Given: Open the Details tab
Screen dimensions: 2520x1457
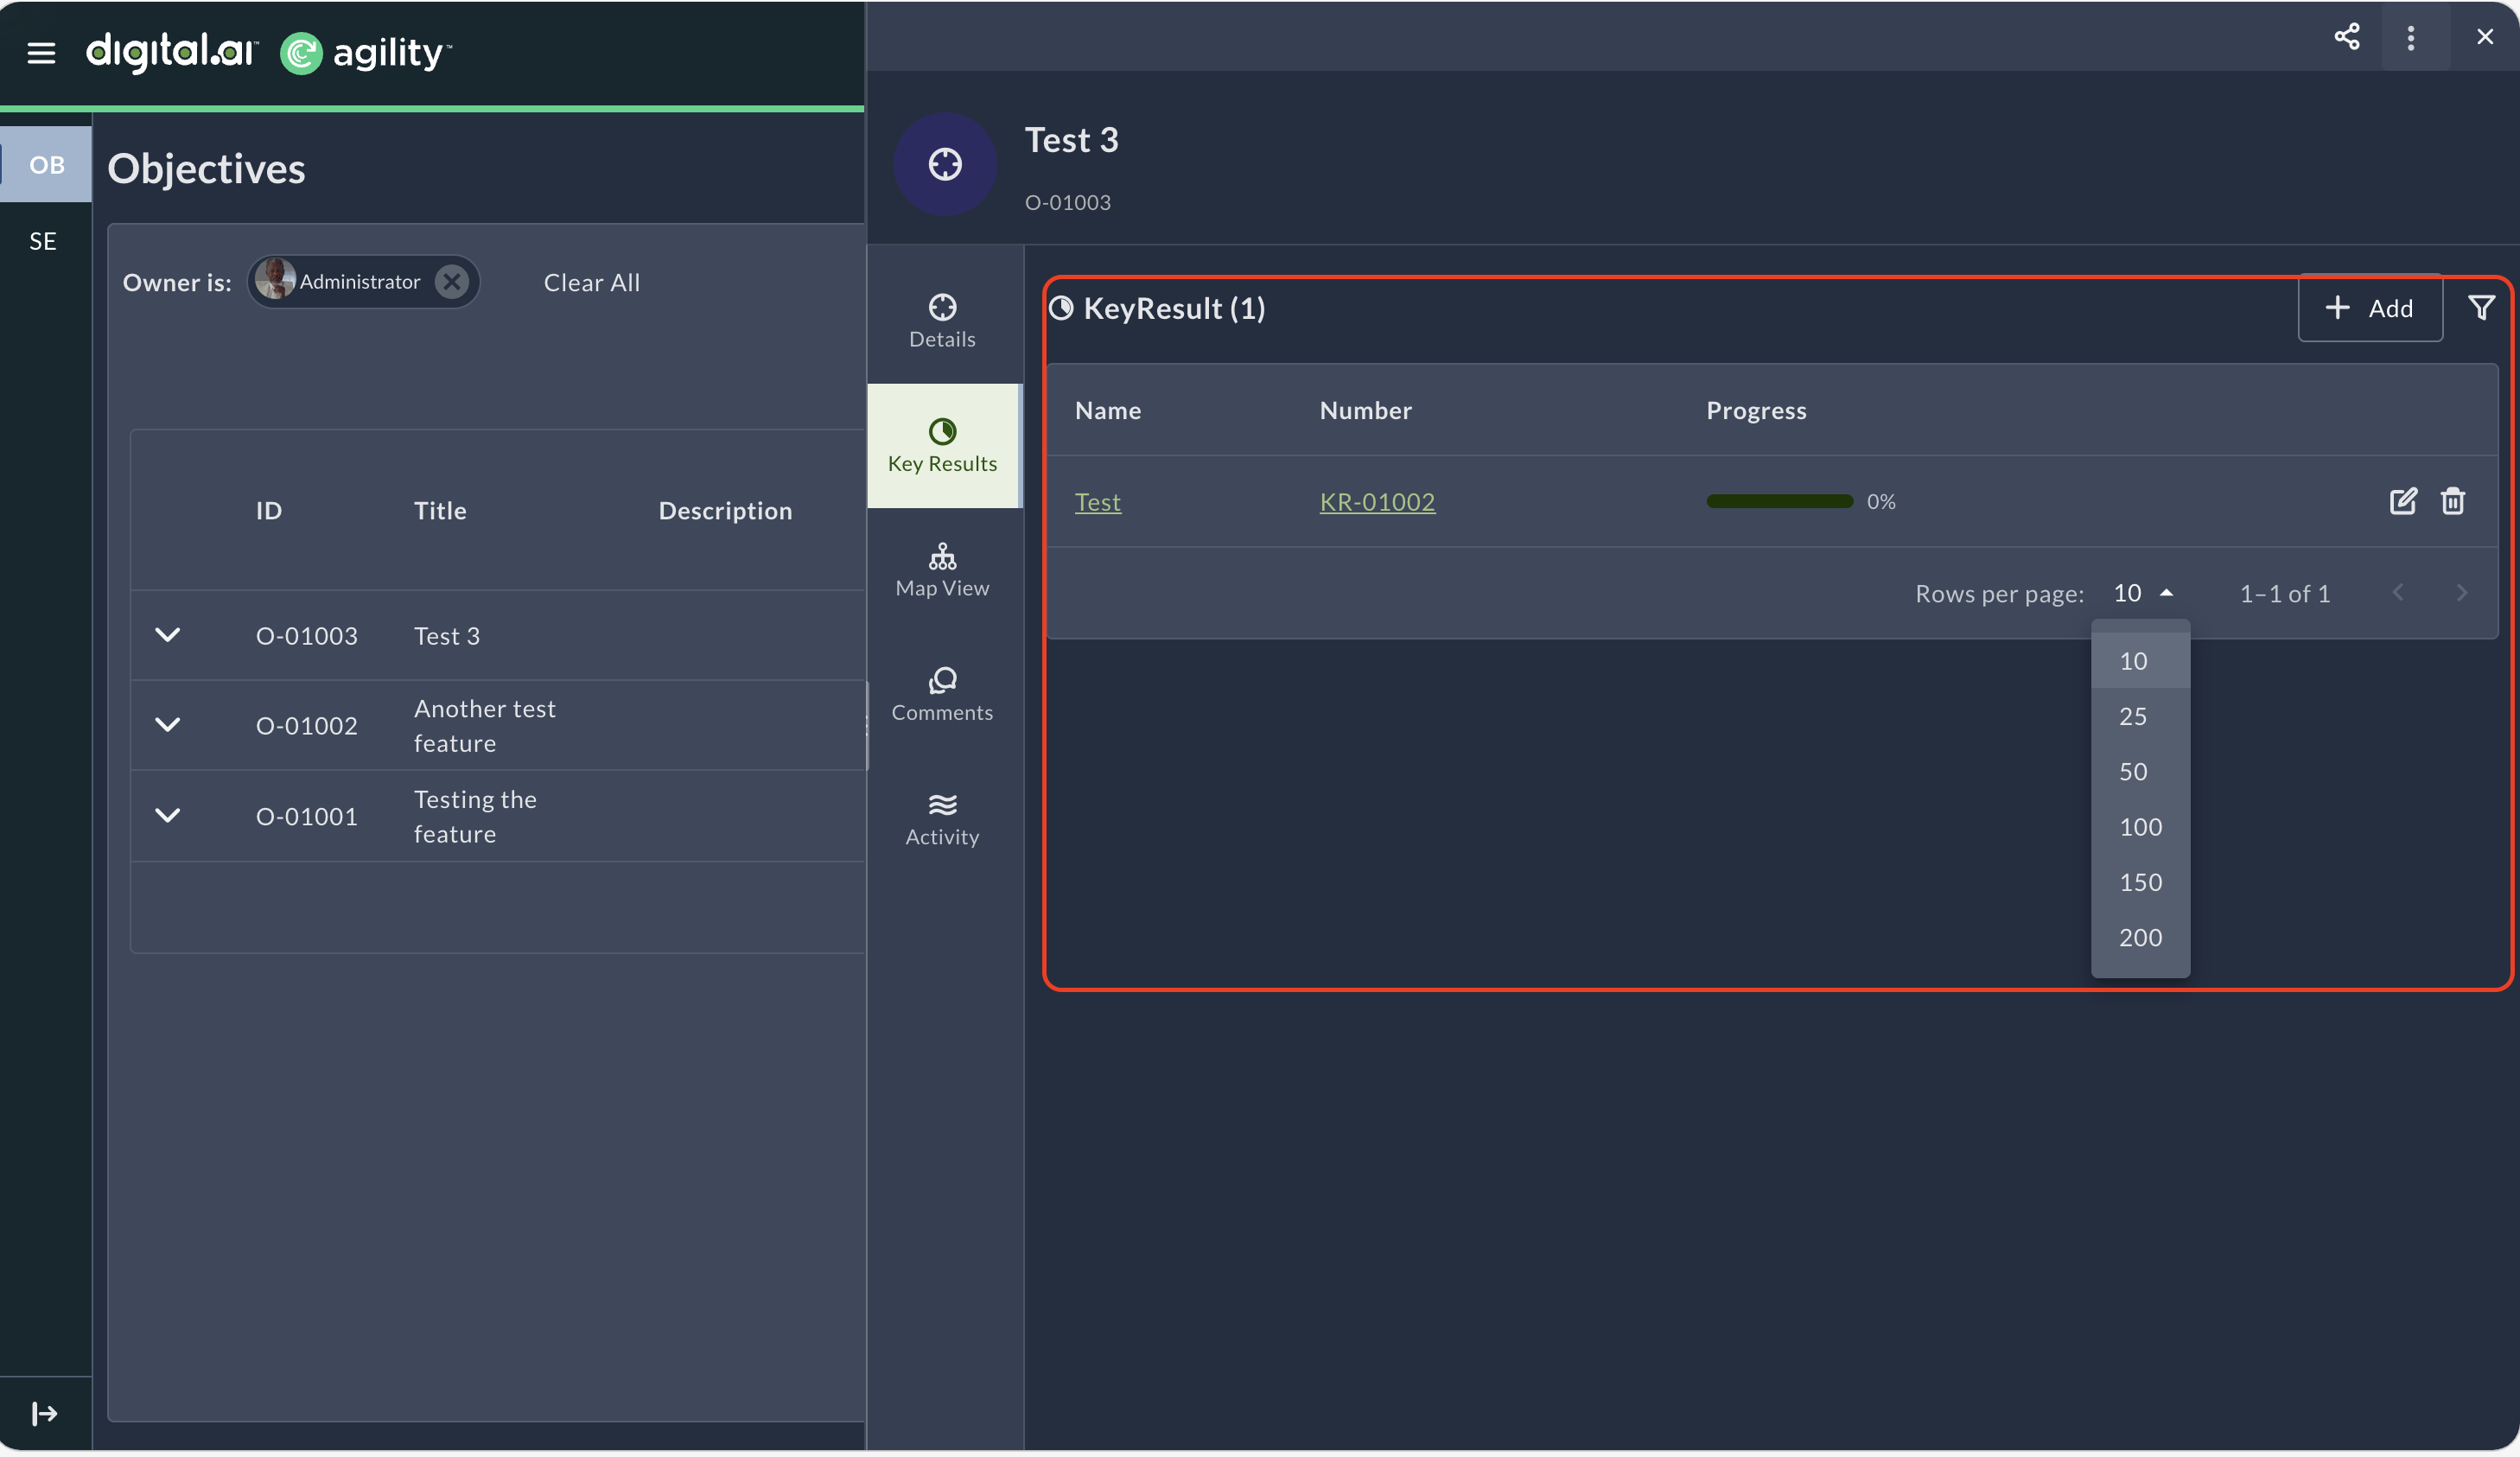Looking at the screenshot, I should [943, 322].
